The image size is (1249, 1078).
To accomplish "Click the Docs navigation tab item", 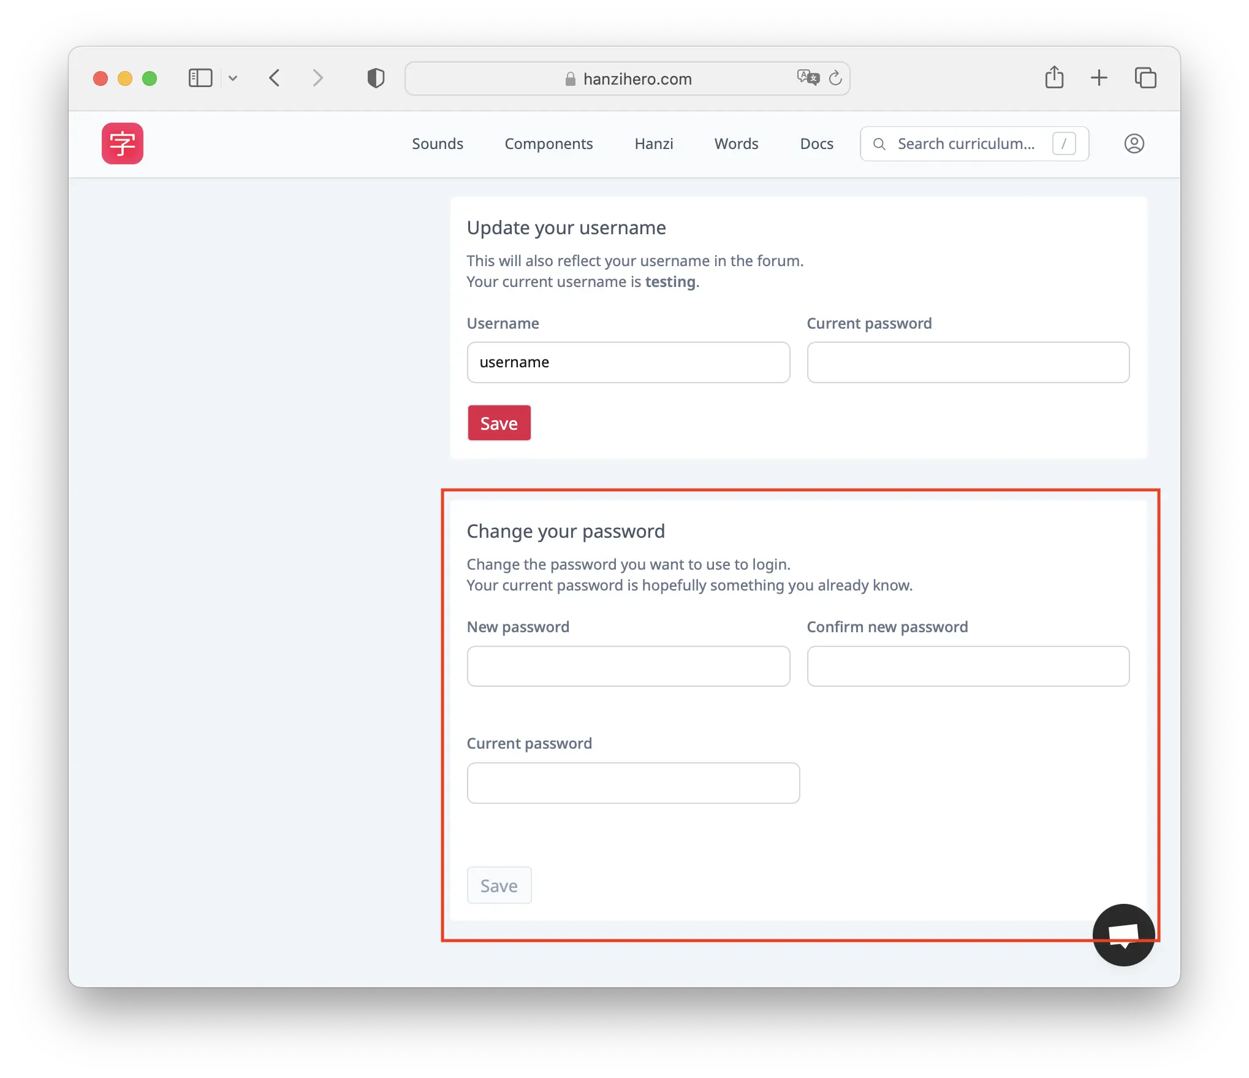I will click(816, 143).
